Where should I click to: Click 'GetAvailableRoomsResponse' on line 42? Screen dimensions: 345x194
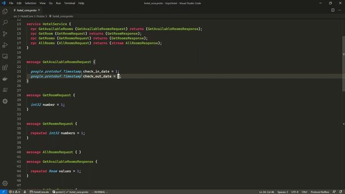(68, 162)
